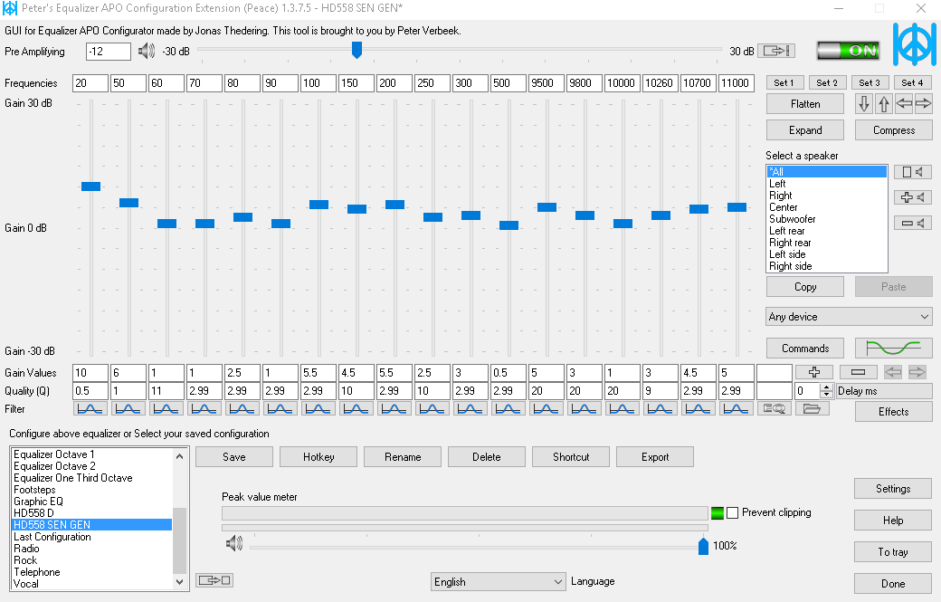Shift all gains up with up arrow

883,104
